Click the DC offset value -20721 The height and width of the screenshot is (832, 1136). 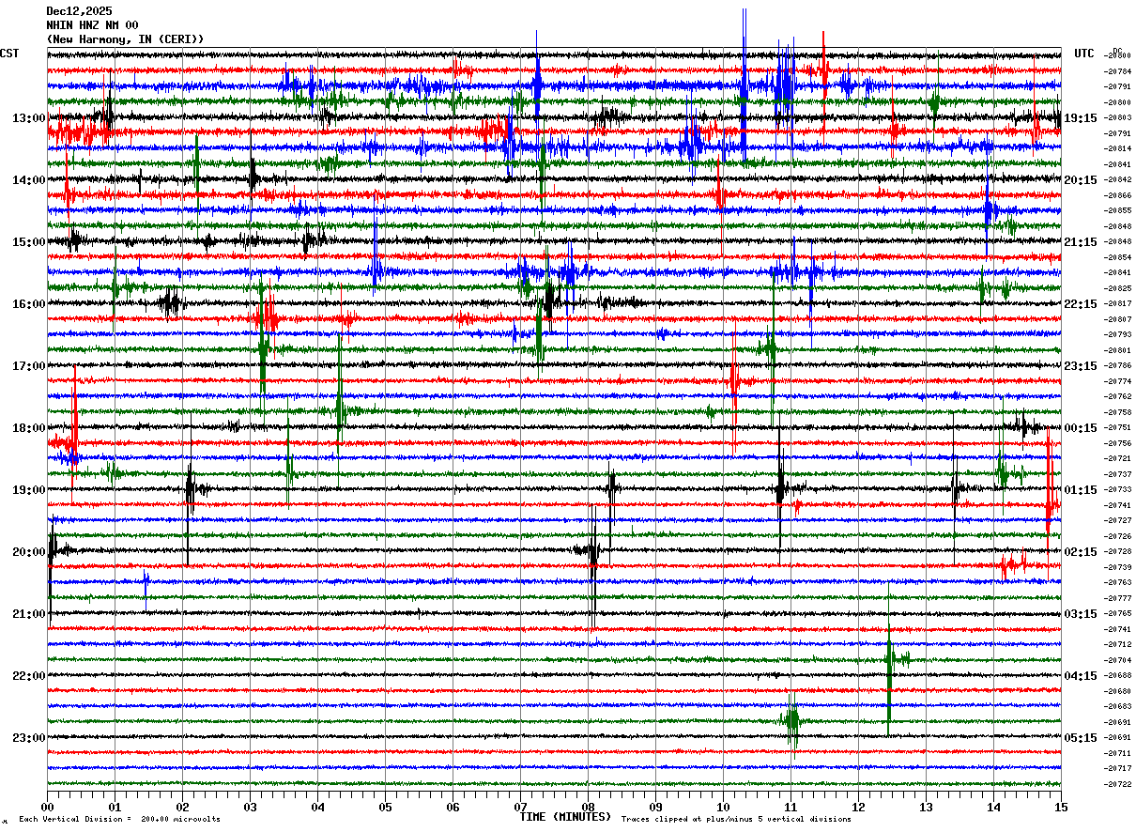click(x=1117, y=458)
